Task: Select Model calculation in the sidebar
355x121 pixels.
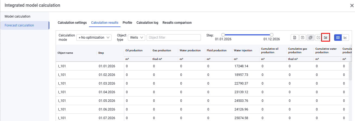Action: (25, 16)
